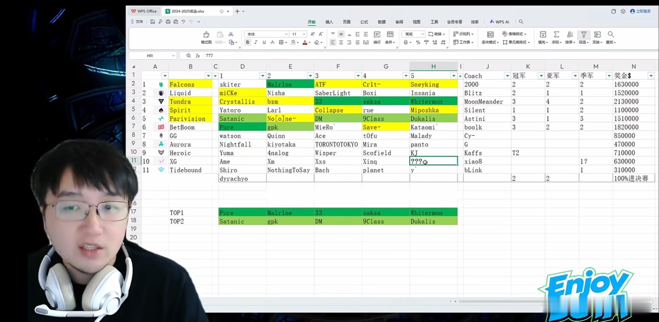659x322 pixels.
Task: Click the Print icon in quick toolbar
Action: click(x=168, y=22)
